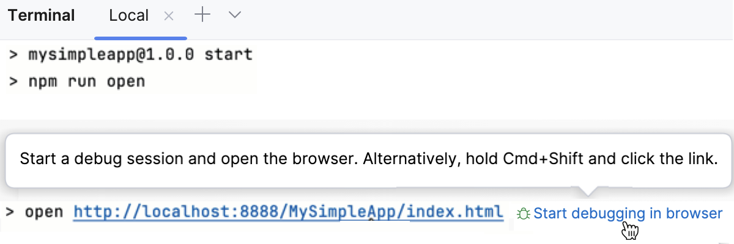Click Start debugging in browser

tap(628, 213)
